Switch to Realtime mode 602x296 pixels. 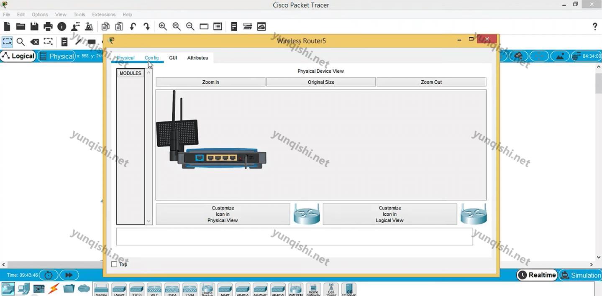(537, 275)
